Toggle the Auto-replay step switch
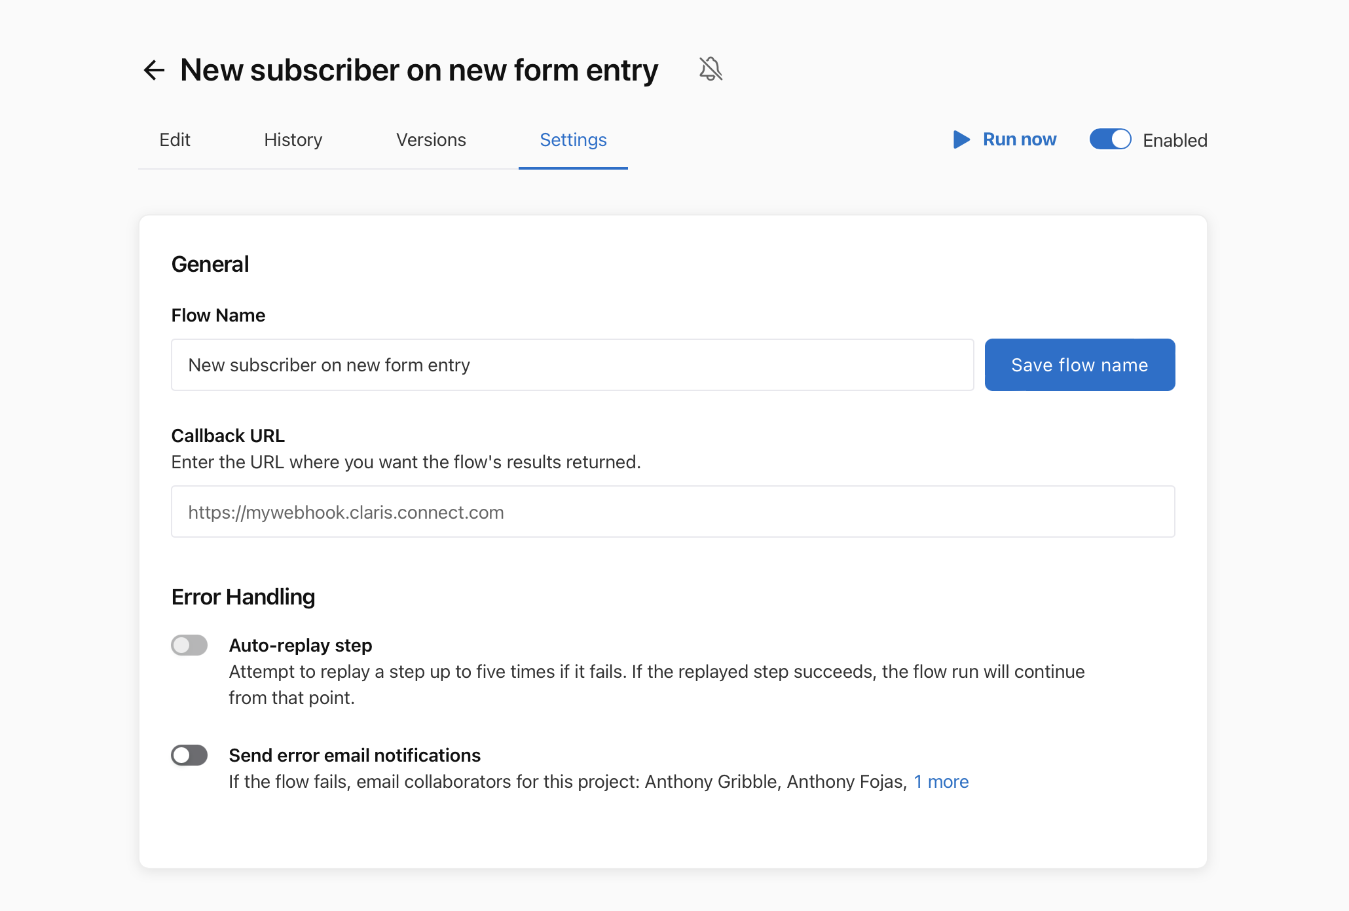The image size is (1349, 911). pyautogui.click(x=190, y=644)
